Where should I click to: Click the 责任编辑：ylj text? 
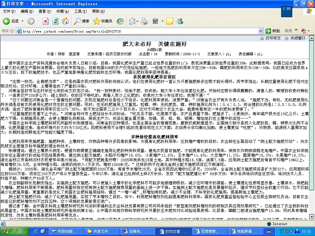250,54
